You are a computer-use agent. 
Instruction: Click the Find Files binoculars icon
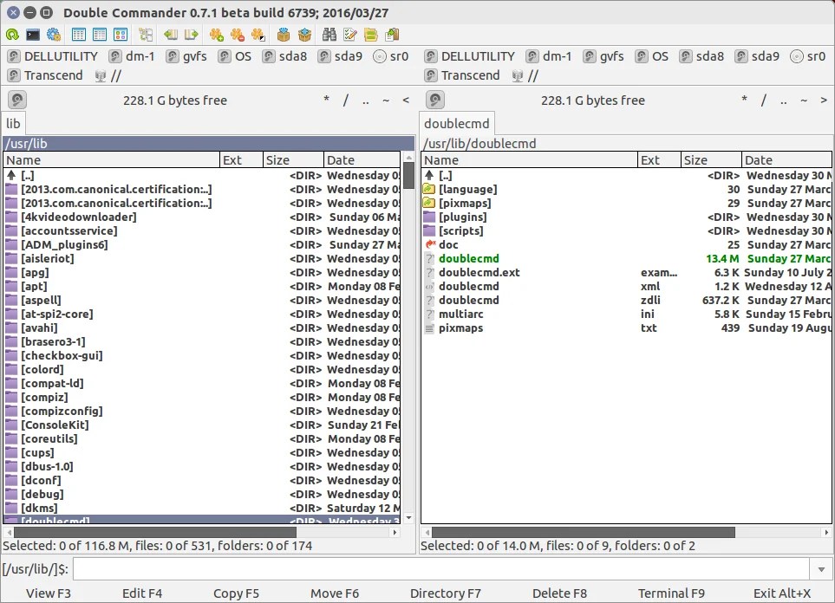(x=329, y=34)
